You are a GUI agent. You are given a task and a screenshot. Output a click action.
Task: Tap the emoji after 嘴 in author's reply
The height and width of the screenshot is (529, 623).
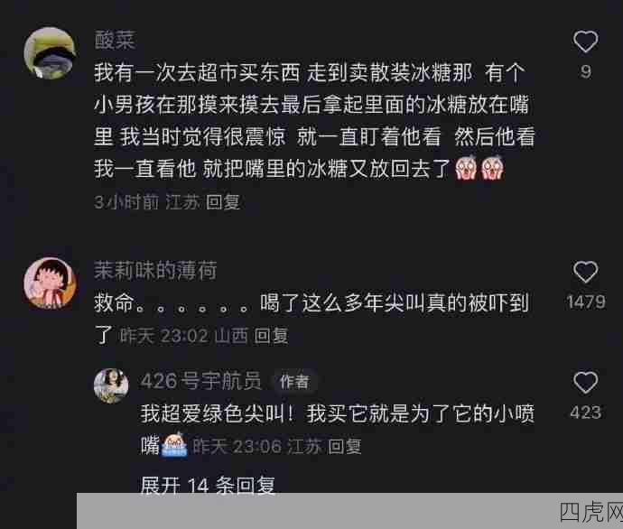pos(175,445)
